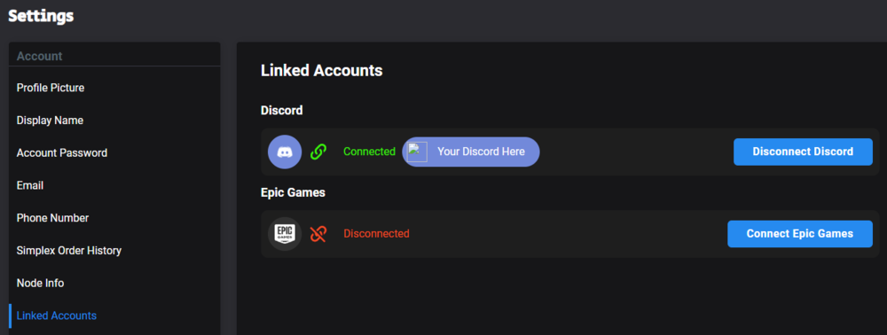Click the red unlinked chain icon
The height and width of the screenshot is (335, 887).
[x=318, y=234]
